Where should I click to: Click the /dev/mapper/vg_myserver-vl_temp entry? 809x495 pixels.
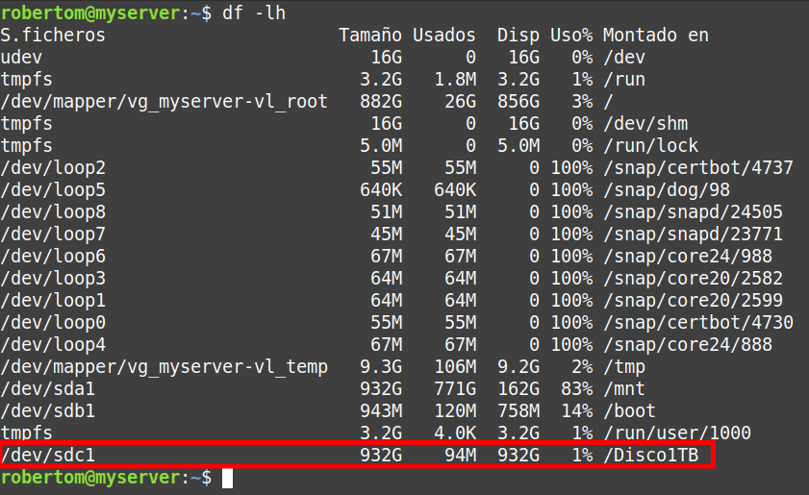(164, 366)
